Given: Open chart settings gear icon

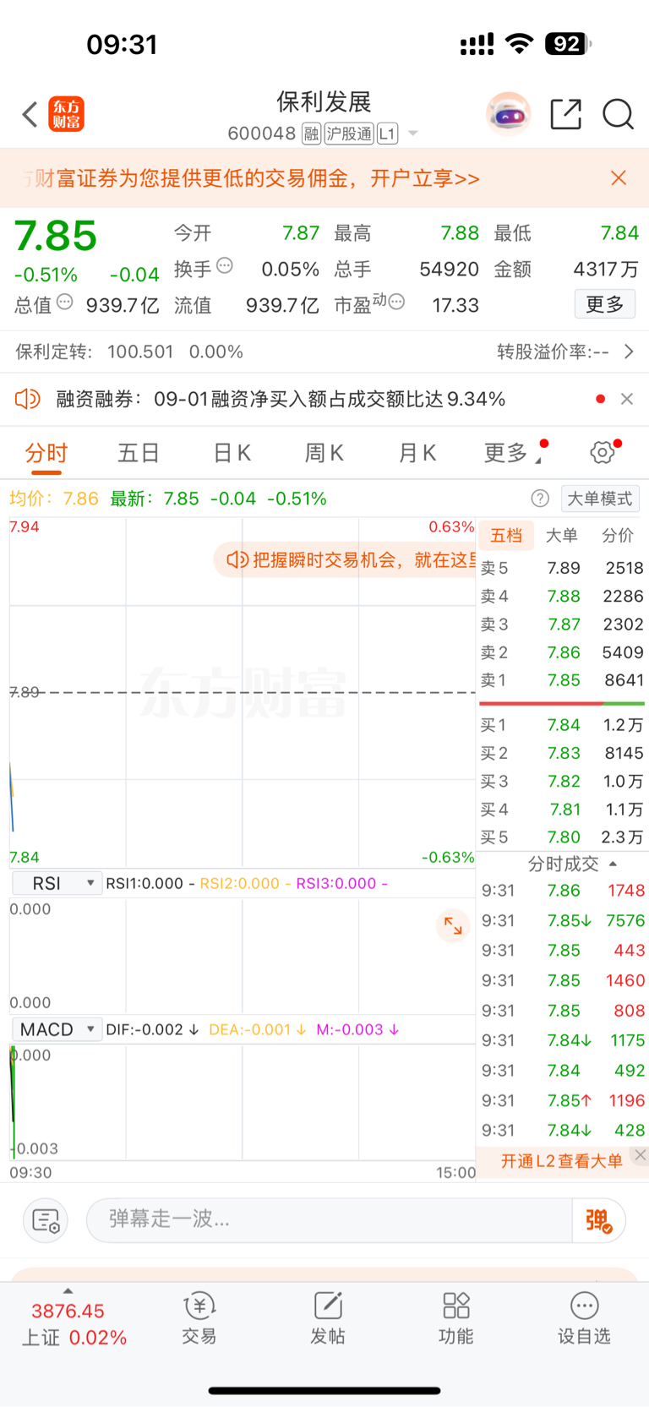Looking at the screenshot, I should coord(602,452).
